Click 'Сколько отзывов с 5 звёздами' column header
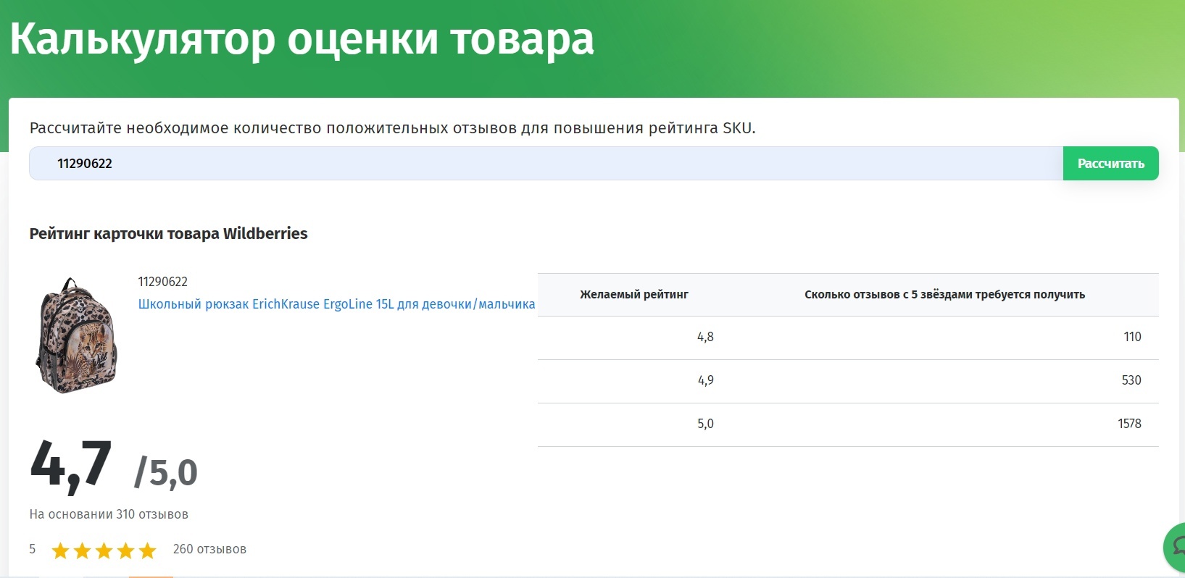Viewport: 1185px width, 578px height. 944,295
